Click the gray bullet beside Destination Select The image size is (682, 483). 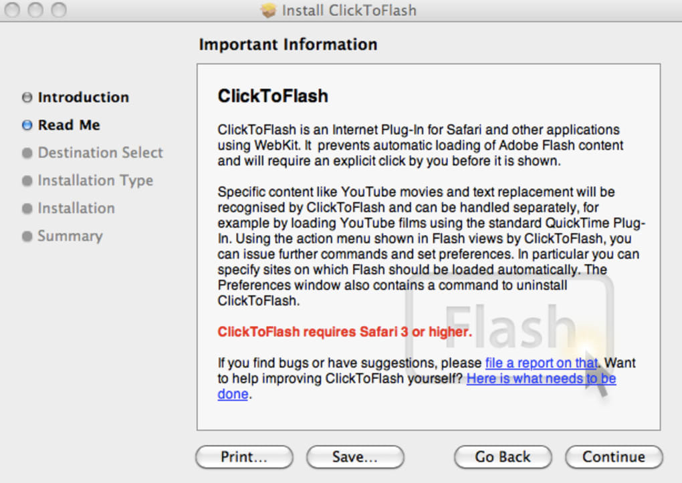[x=27, y=153]
